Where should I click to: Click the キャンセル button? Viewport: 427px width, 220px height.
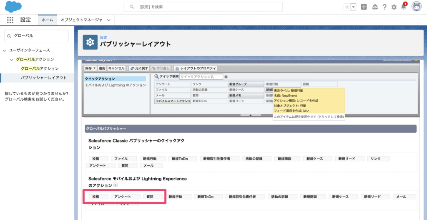click(x=116, y=68)
